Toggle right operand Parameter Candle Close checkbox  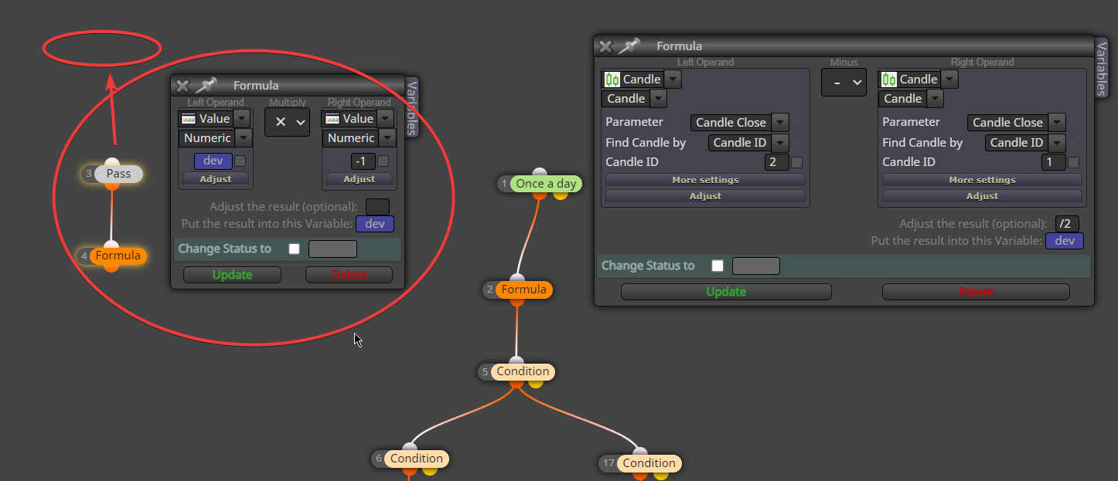coord(1073,122)
